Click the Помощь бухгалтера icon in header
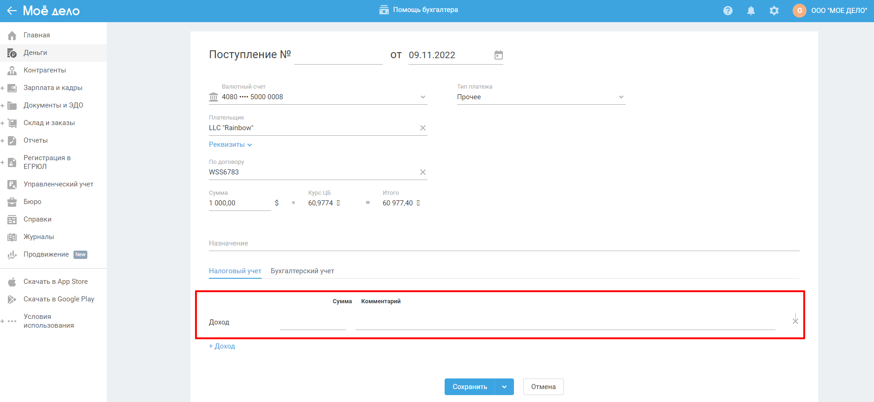This screenshot has width=874, height=402. pyautogui.click(x=384, y=10)
